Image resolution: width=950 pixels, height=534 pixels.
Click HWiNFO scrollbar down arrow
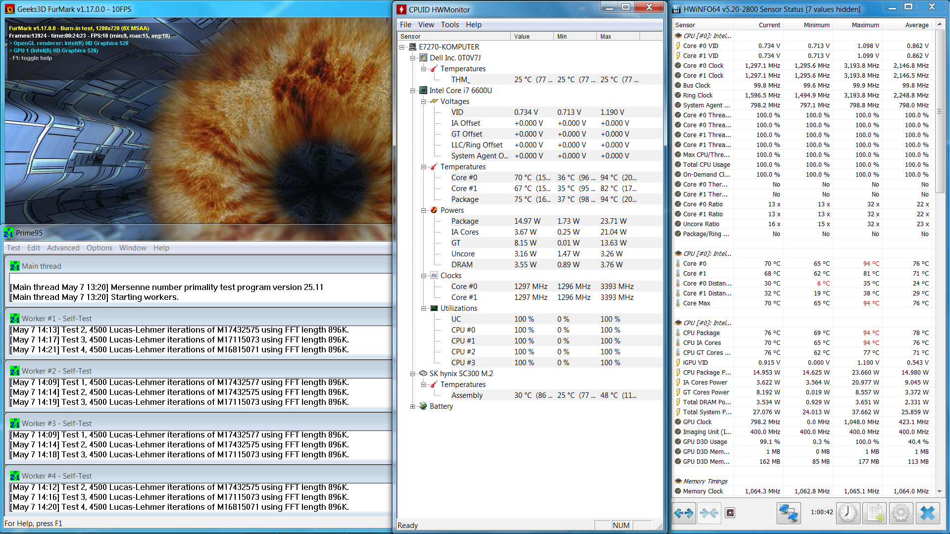point(939,491)
